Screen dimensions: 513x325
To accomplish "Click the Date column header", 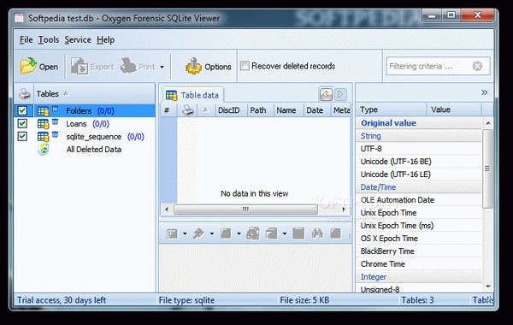I will click(317, 110).
